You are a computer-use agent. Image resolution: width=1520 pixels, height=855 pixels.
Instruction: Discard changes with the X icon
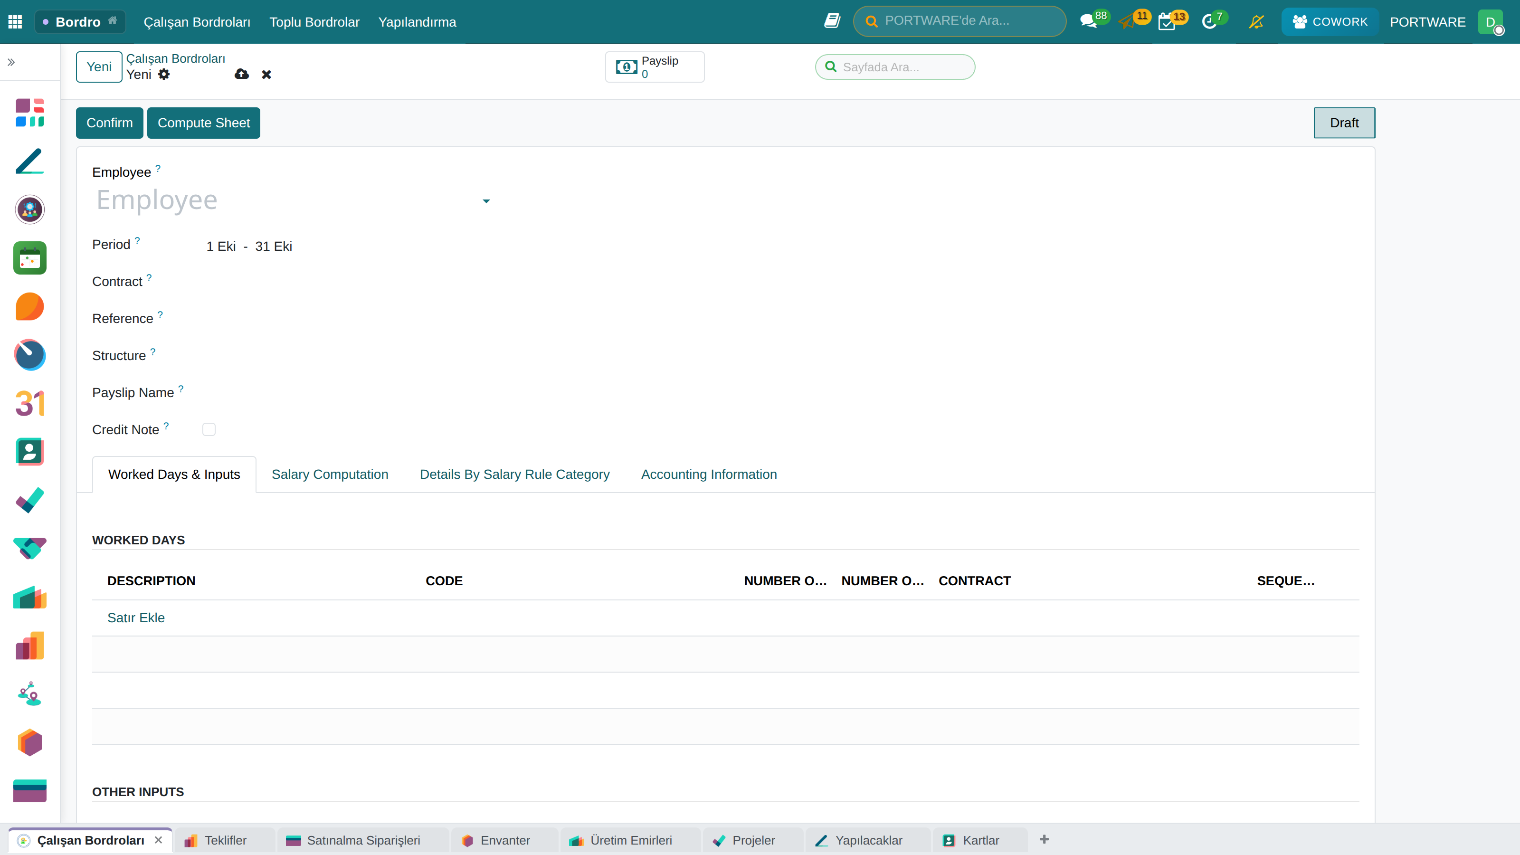(266, 75)
